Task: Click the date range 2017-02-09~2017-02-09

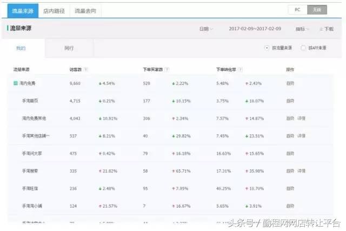Action: [x=255, y=29]
